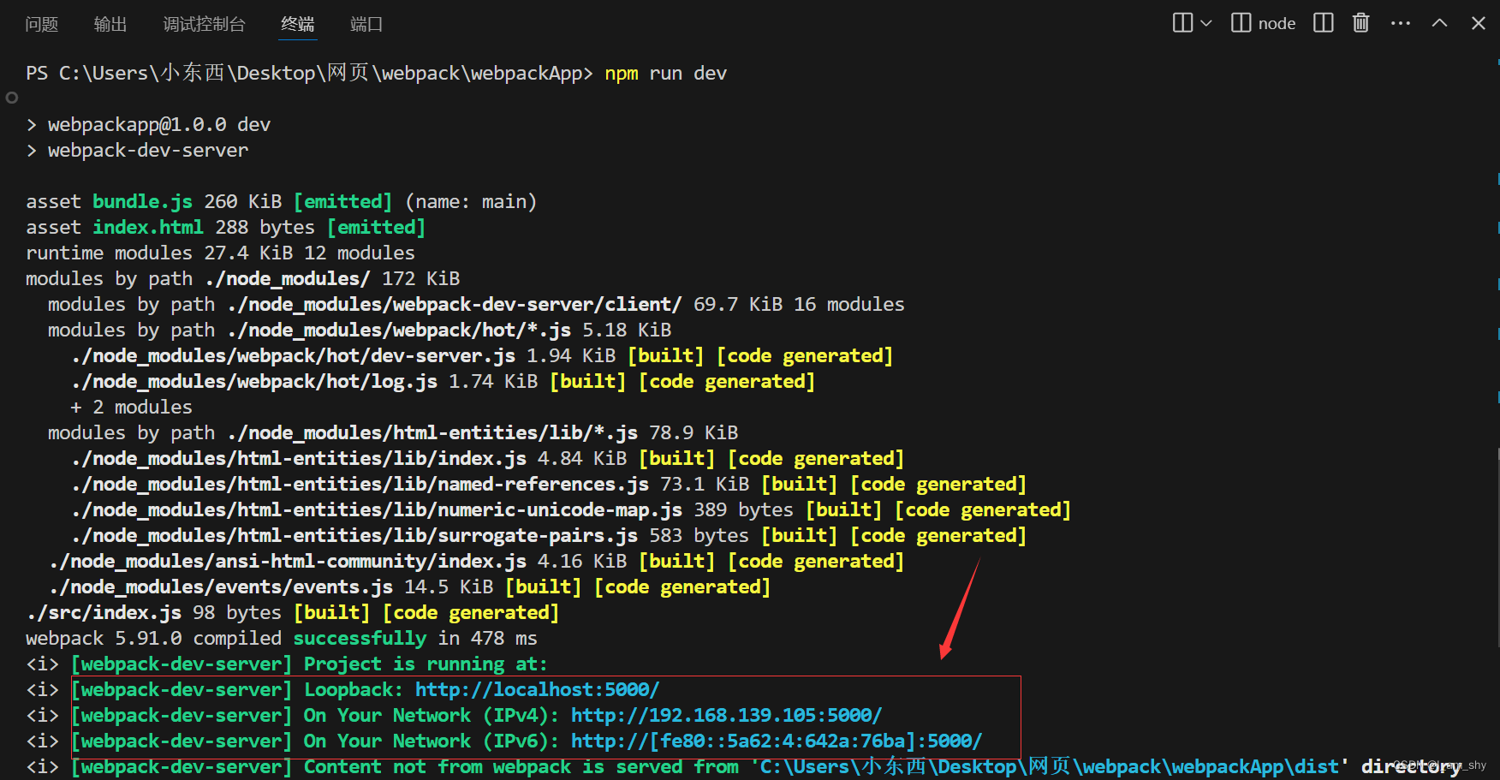Show the 端口 tab
This screenshot has width=1500, height=780.
366,24
